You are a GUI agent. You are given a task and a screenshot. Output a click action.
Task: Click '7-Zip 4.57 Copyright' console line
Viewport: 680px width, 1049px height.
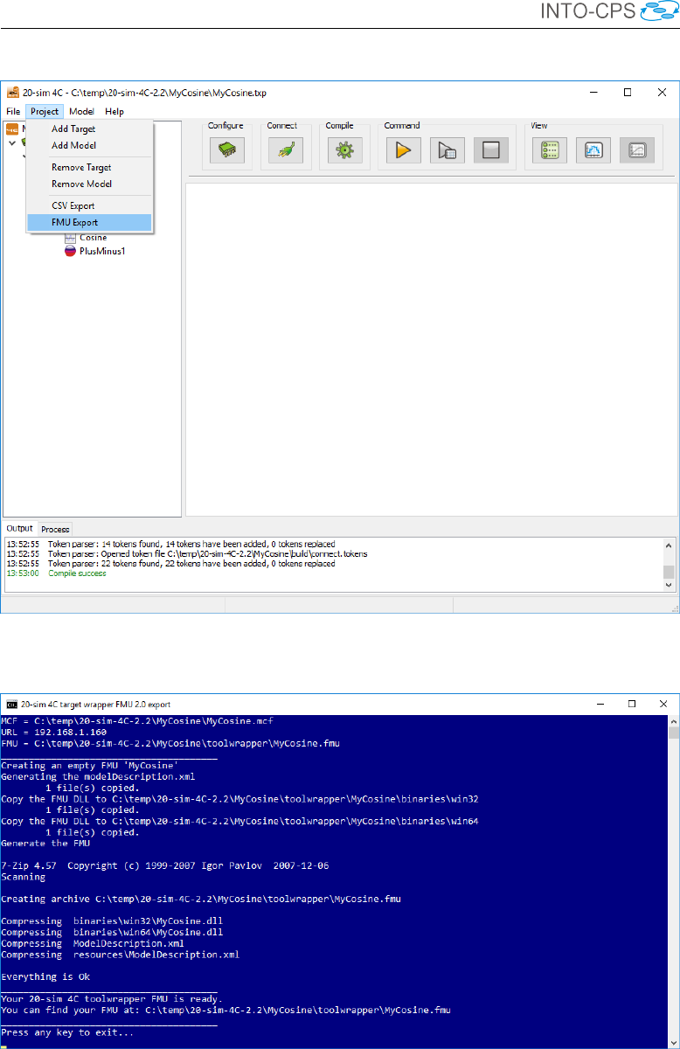[x=164, y=865]
